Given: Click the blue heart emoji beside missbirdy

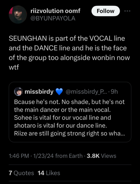Looking at the screenshot, I should point(59,92).
